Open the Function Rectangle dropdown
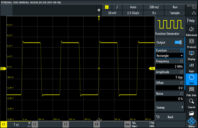198x128 pixels. [170, 55]
